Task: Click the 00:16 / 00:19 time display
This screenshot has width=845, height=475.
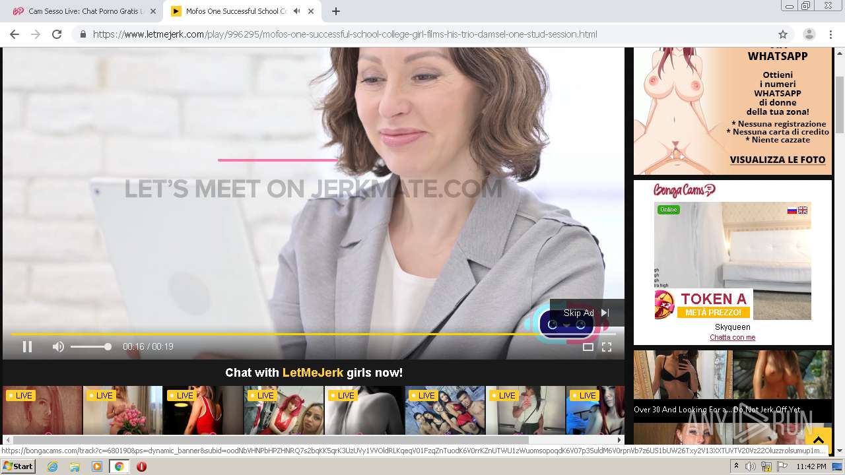Action: click(148, 347)
